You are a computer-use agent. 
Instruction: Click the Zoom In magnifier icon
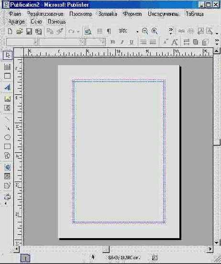(x=155, y=31)
